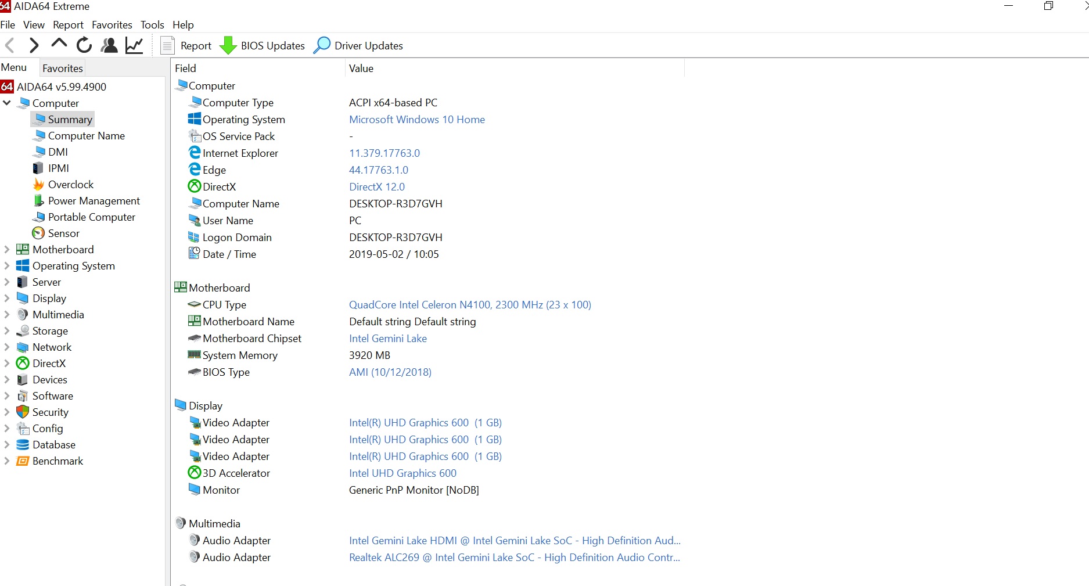Select Computer Name in the left tree
The width and height of the screenshot is (1089, 586).
[86, 135]
